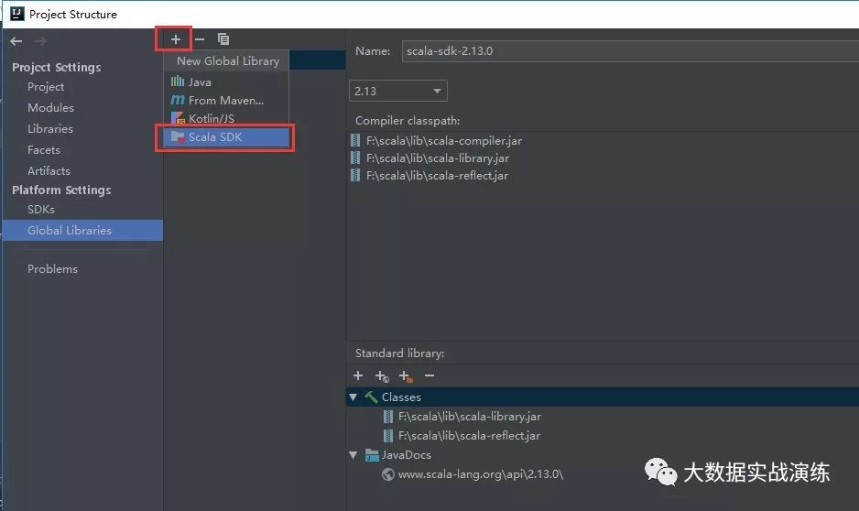859x511 pixels.
Task: Click the globe icon of scala-lang URL
Action: (x=388, y=474)
